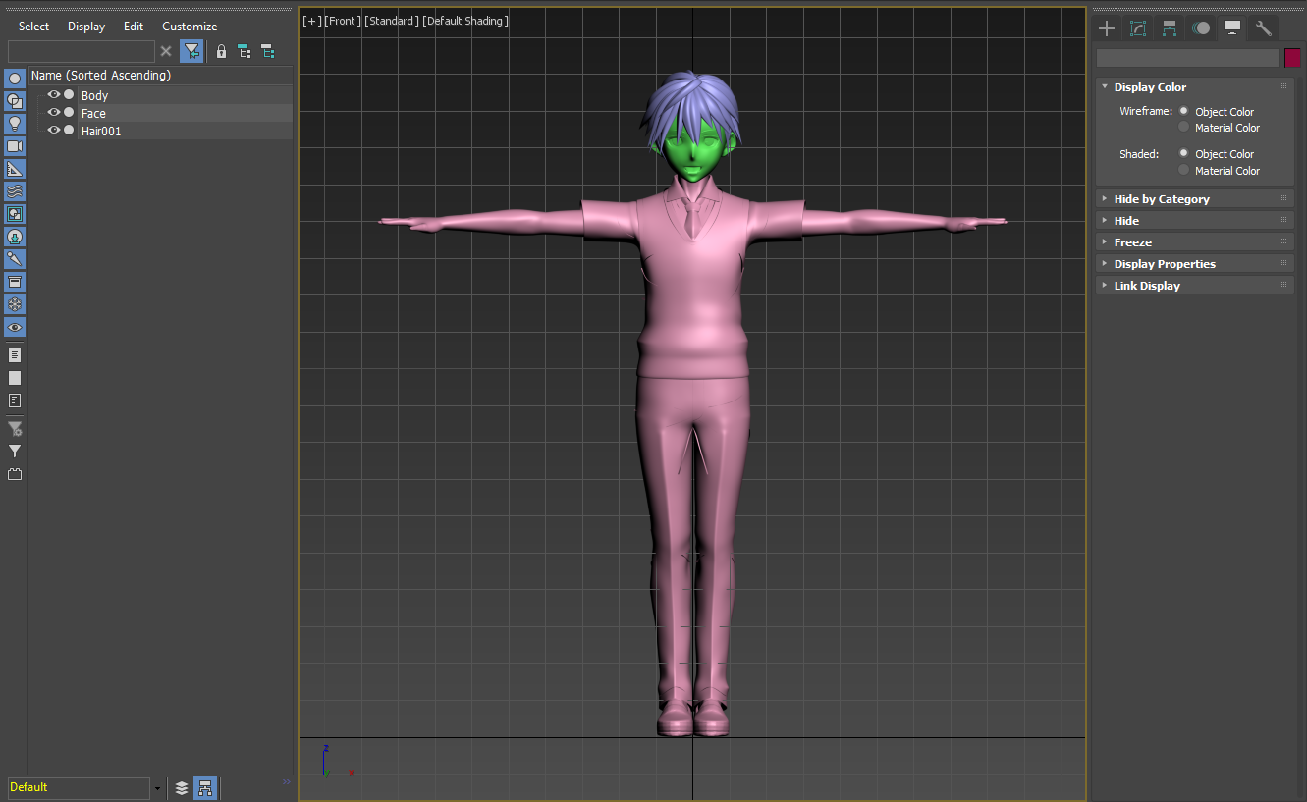Open the Create tab in command panel
The width and height of the screenshot is (1307, 802).
[1107, 28]
